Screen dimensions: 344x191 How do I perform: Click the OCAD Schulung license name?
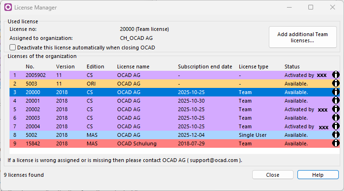(x=137, y=143)
